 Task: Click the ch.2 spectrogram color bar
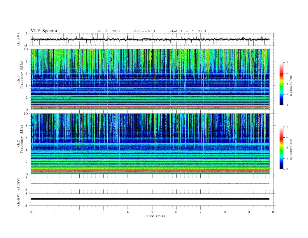[x=281, y=148]
